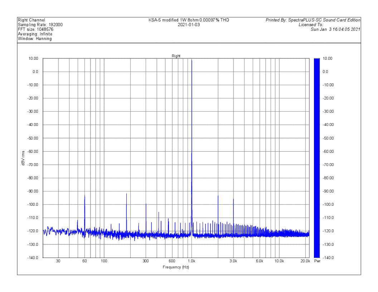Click '0.0' on the dBV rms axis
This screenshot has width=378, height=292.
click(35, 72)
